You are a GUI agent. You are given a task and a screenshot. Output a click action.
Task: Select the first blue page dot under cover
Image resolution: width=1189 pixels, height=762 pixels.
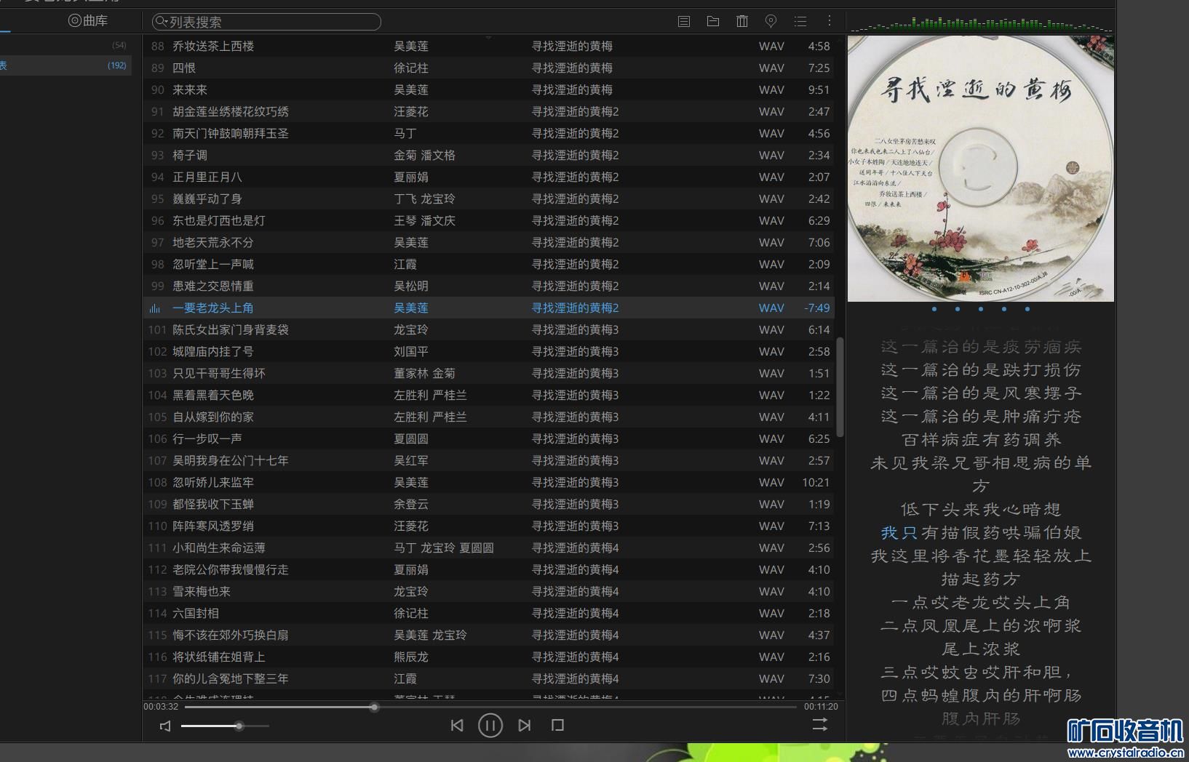click(934, 309)
